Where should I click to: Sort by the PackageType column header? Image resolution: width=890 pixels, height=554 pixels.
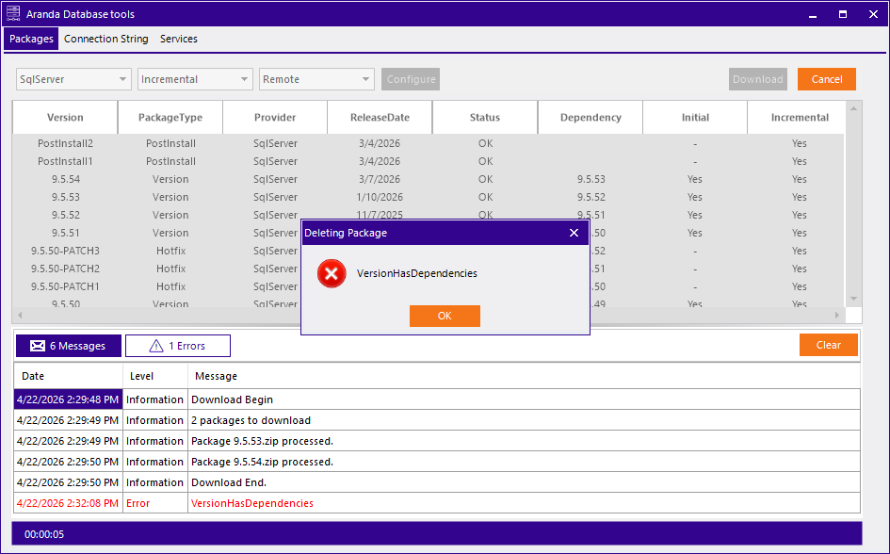pyautogui.click(x=170, y=118)
